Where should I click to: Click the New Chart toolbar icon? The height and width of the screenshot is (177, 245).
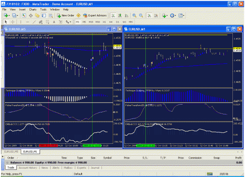click(x=6, y=15)
